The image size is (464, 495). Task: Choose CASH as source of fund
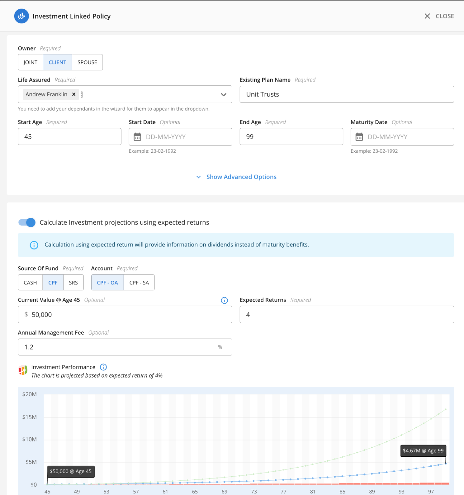tap(30, 283)
